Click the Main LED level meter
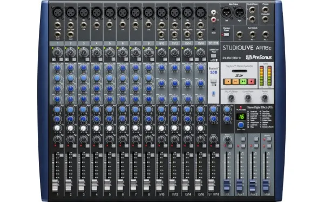The width and height of the screenshot is (324, 202). (x=266, y=76)
